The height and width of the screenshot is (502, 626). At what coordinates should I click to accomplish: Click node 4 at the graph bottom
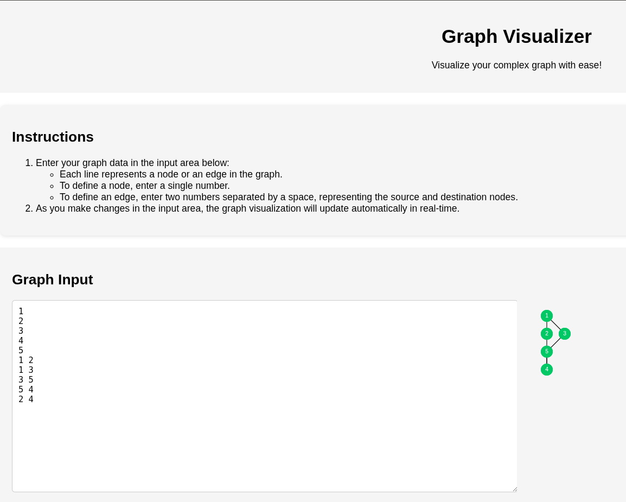(x=547, y=370)
